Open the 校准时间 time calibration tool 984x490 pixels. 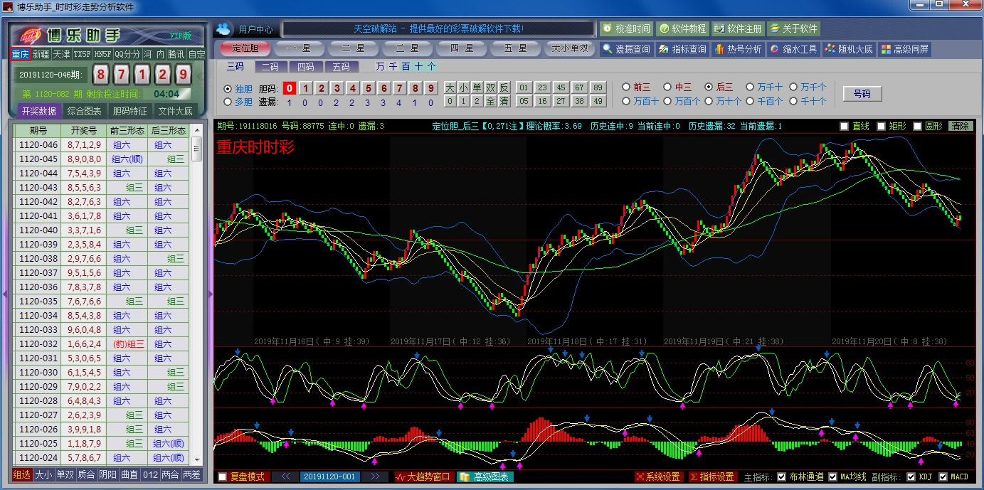pos(626,28)
